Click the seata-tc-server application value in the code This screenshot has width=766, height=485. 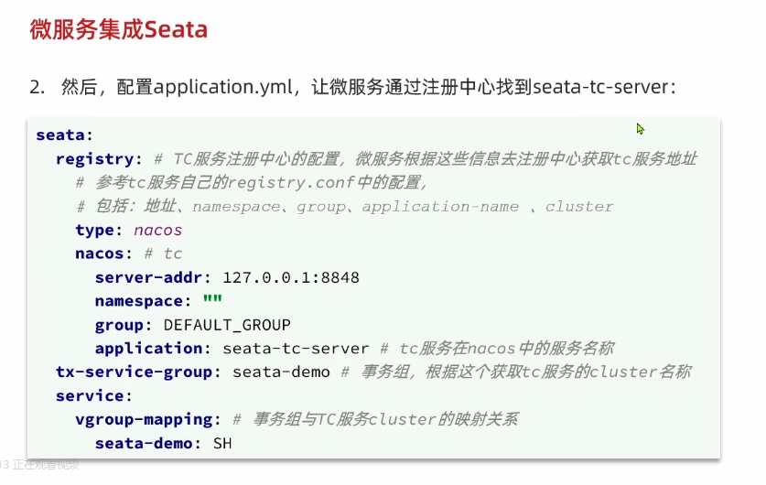coord(296,349)
